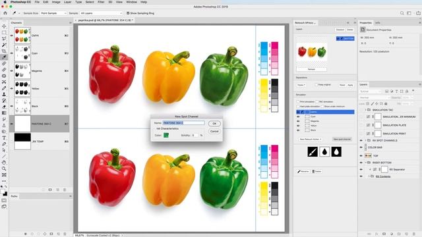422x237 pixels.
Task: Click the Apply button in Separations
Action: pyautogui.click(x=350, y=85)
